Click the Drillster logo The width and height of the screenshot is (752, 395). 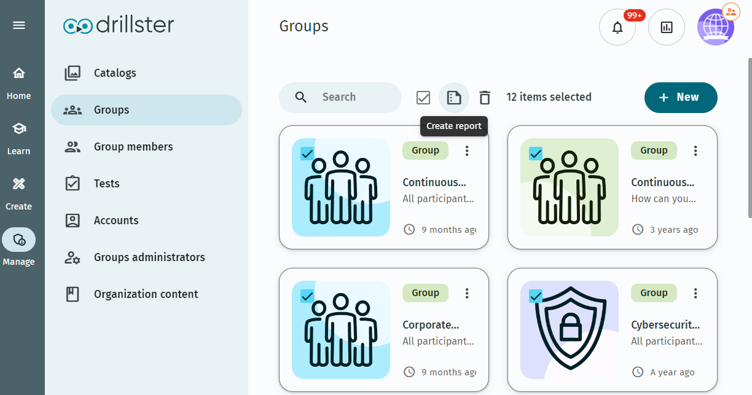pyautogui.click(x=119, y=25)
